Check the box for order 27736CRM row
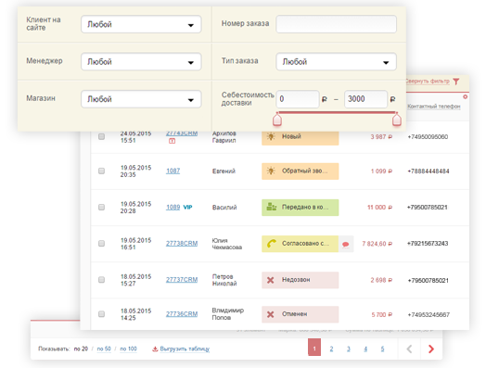This screenshot has width=486, height=368. tap(101, 314)
